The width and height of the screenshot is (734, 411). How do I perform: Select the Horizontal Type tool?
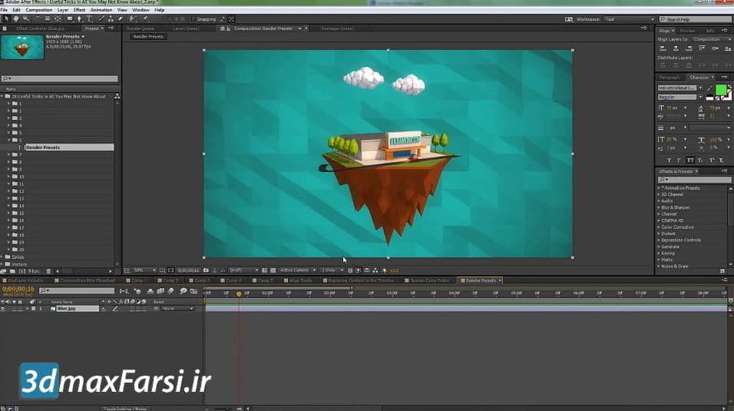(x=89, y=18)
